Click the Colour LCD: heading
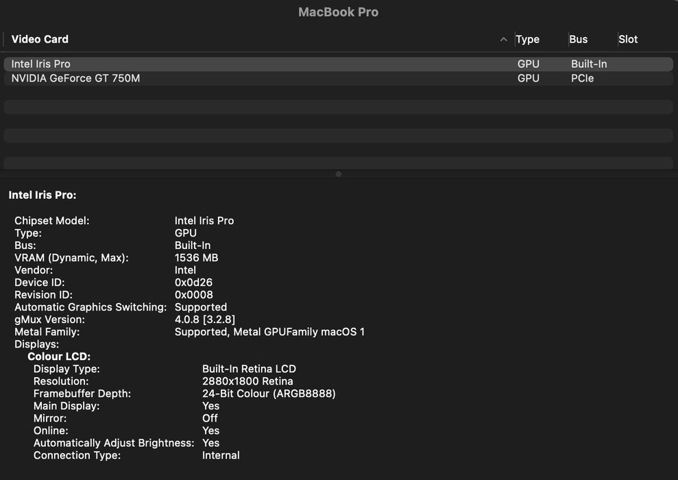 click(59, 357)
